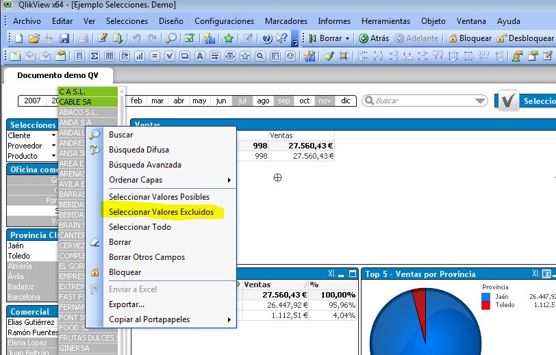Click the Print toolbar icon
Image resolution: width=556 pixels, height=355 pixels.
(x=82, y=38)
